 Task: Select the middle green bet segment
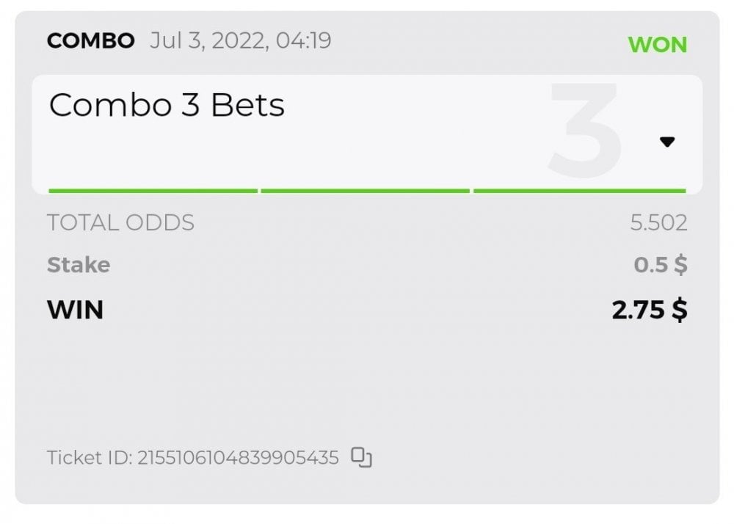tap(365, 191)
